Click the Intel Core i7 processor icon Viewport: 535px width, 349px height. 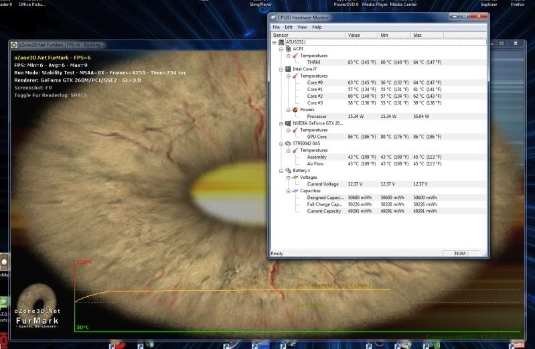pos(289,69)
